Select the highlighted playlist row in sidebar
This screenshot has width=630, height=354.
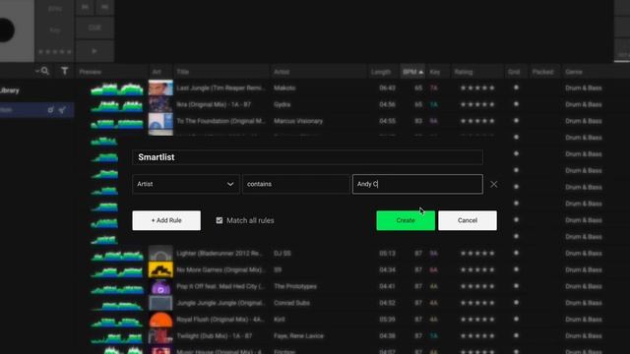37,110
